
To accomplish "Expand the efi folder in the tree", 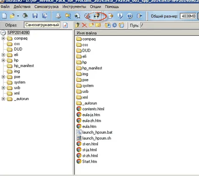I will click(3, 55).
